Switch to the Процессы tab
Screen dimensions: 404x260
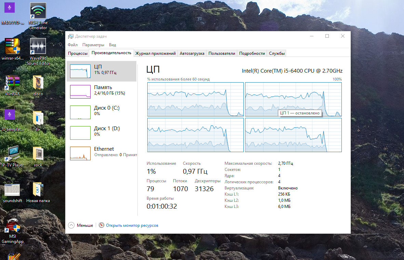point(78,53)
